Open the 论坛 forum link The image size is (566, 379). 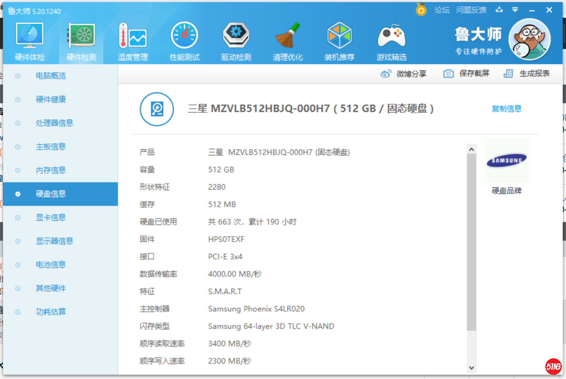(442, 10)
